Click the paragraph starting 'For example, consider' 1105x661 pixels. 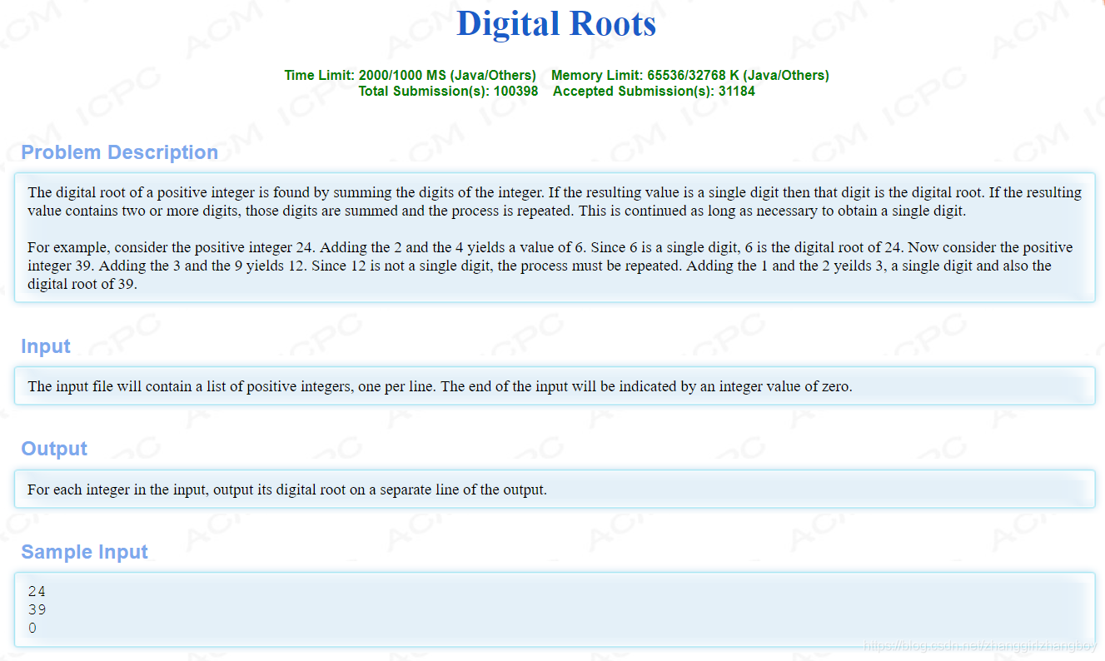click(x=550, y=266)
